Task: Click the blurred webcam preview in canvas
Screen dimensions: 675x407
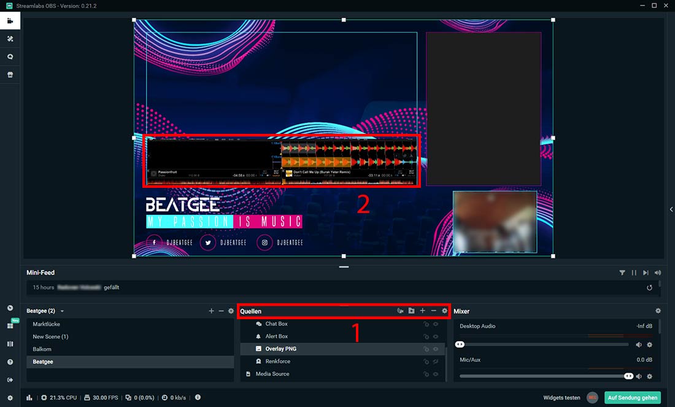Action: (x=495, y=222)
